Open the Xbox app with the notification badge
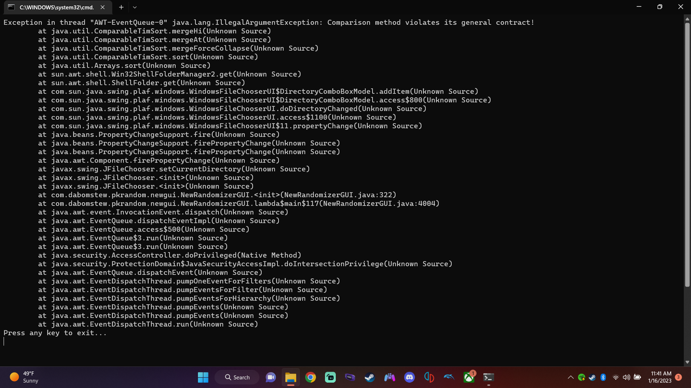691x388 pixels. (x=469, y=377)
